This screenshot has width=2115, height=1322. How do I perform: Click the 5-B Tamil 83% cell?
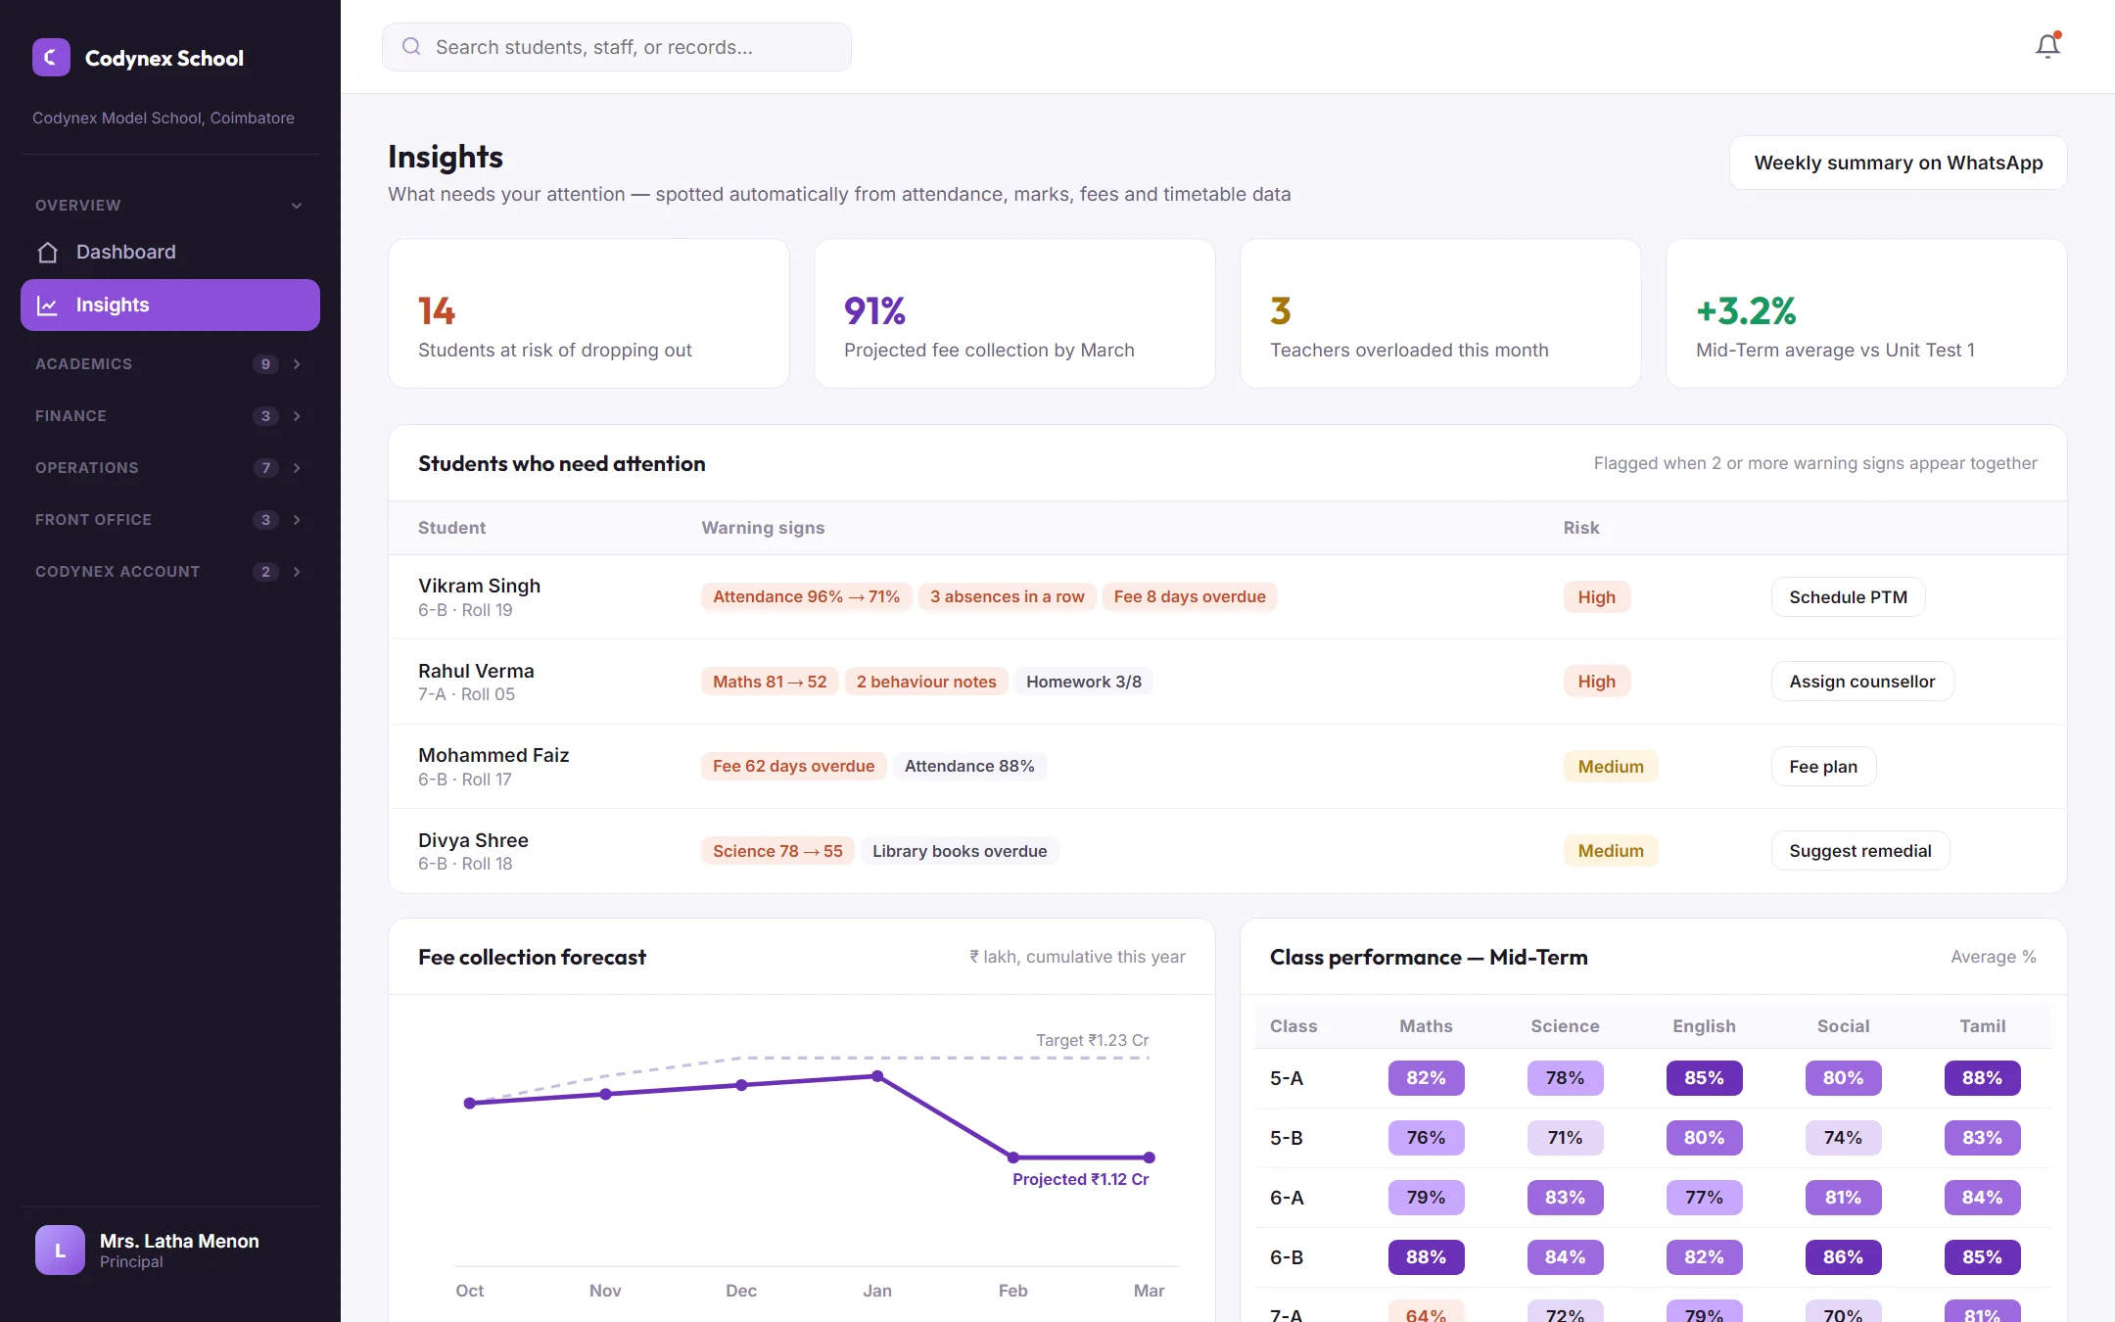1982,1138
